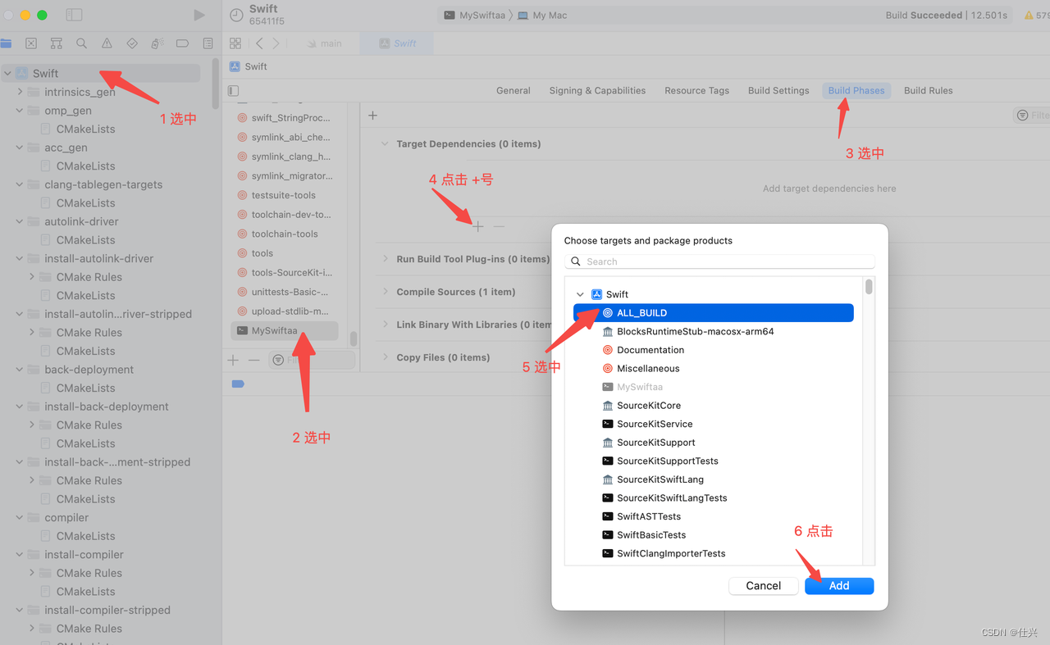Image resolution: width=1050 pixels, height=645 pixels.
Task: Click plus under Target Dependencies
Action: (x=478, y=226)
